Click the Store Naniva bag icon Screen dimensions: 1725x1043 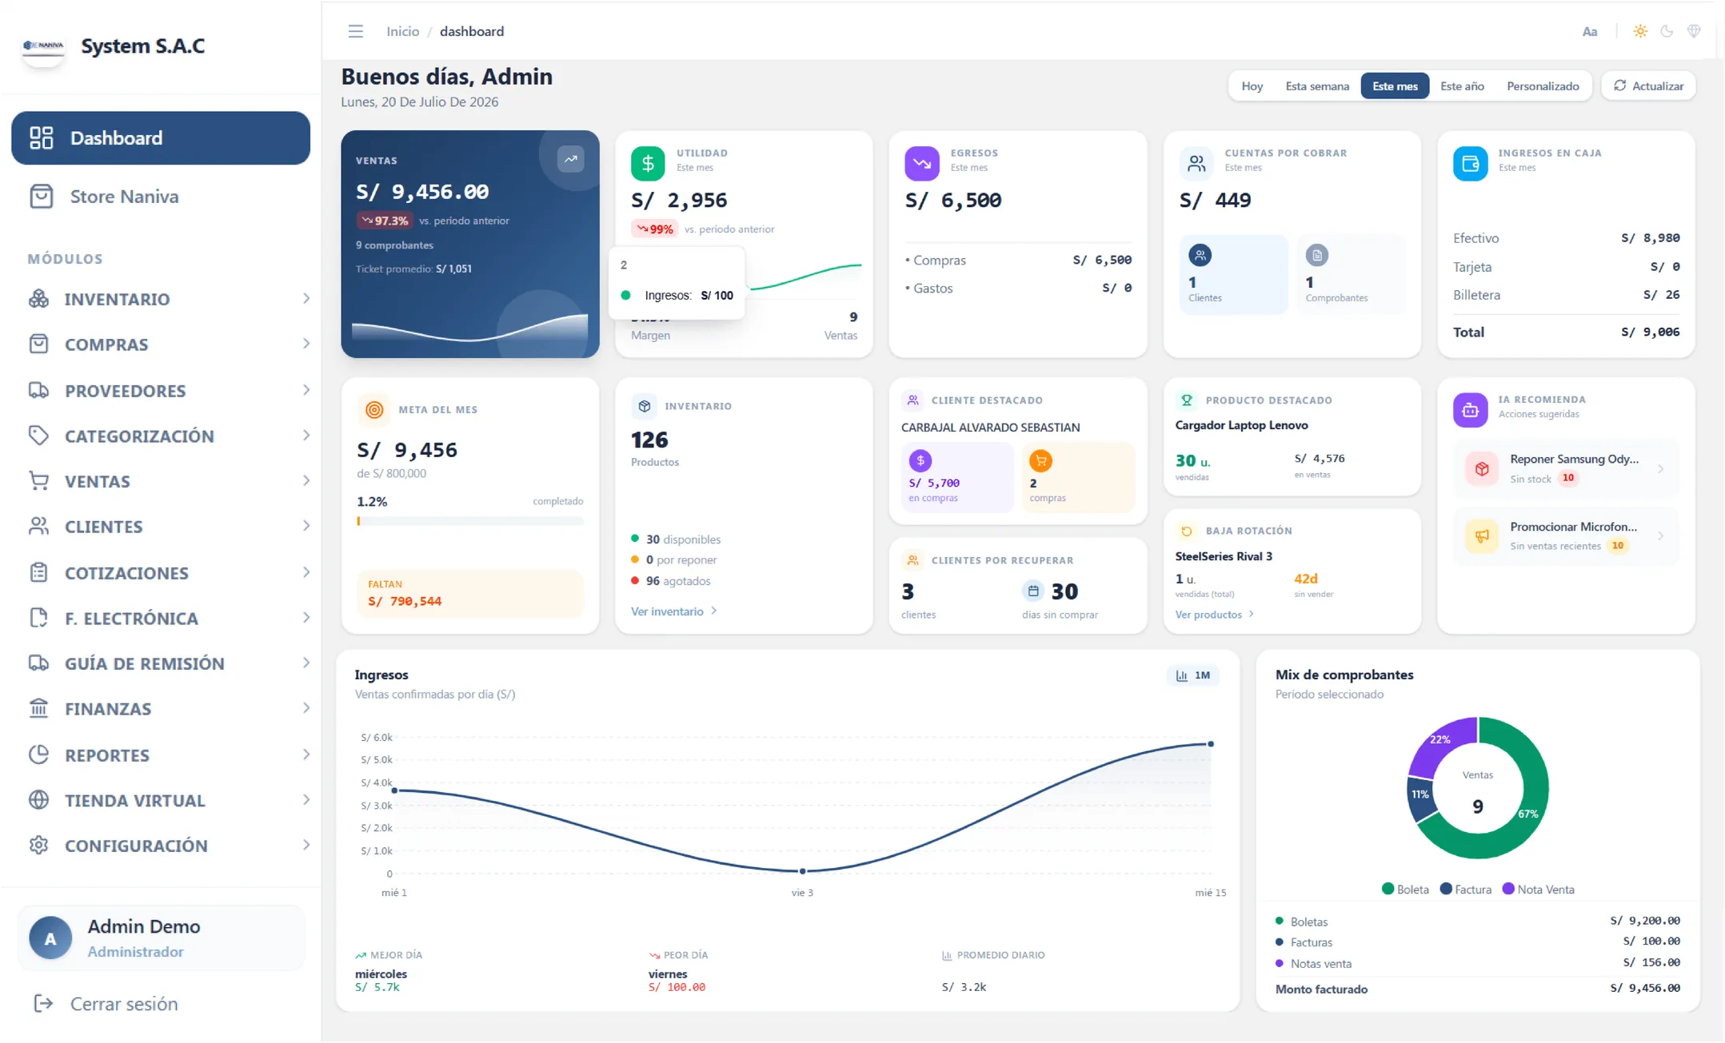click(41, 196)
